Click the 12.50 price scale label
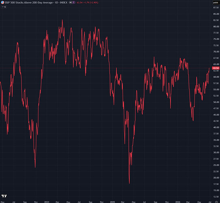 pyautogui.click(x=216, y=197)
